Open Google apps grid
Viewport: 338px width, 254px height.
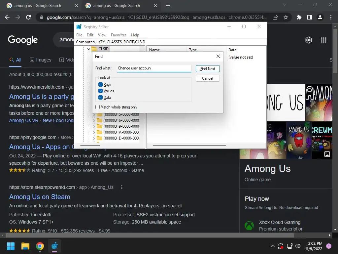pyautogui.click(x=324, y=40)
